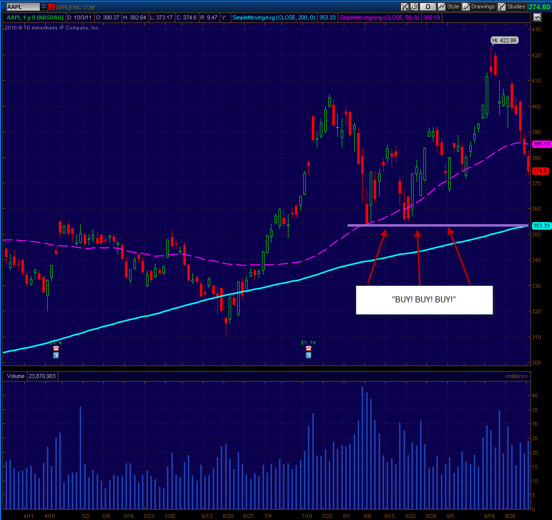Click the Hi: 422.86 price bubble

click(x=505, y=40)
